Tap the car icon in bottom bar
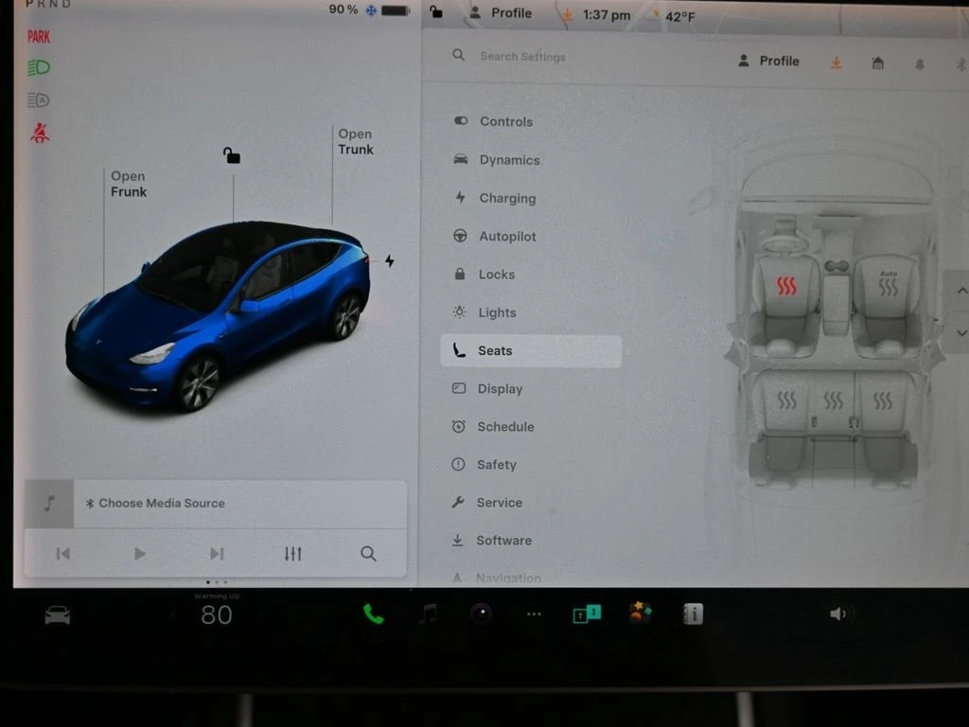 click(x=58, y=615)
